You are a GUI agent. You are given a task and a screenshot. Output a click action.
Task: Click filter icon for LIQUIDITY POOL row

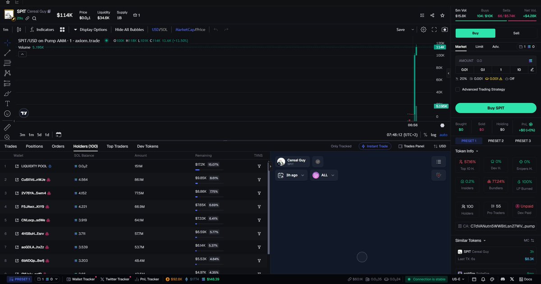pos(259,166)
